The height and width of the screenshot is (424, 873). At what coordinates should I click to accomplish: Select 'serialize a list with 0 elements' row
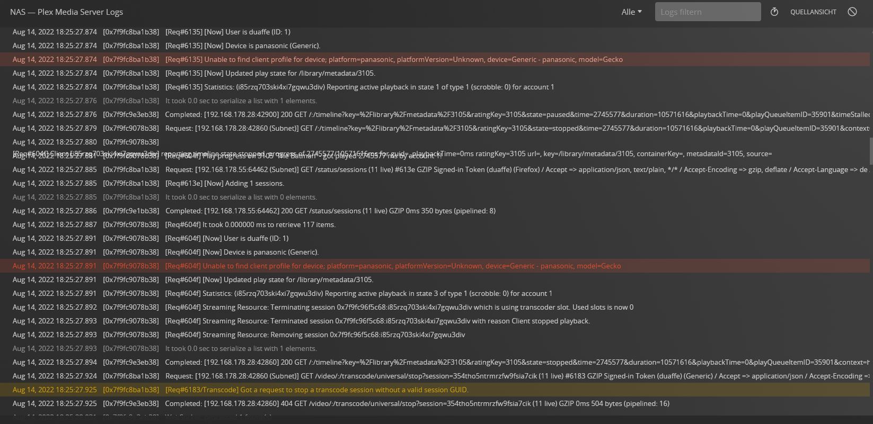[x=435, y=197]
